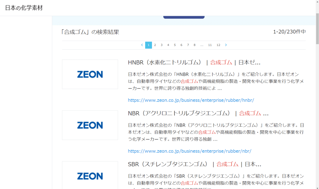Open the last page 12

click(218, 45)
